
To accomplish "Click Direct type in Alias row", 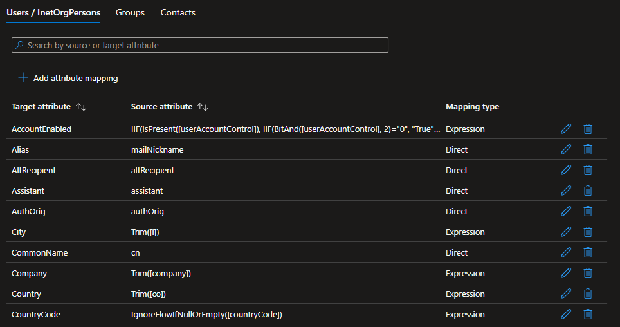I will [457, 149].
